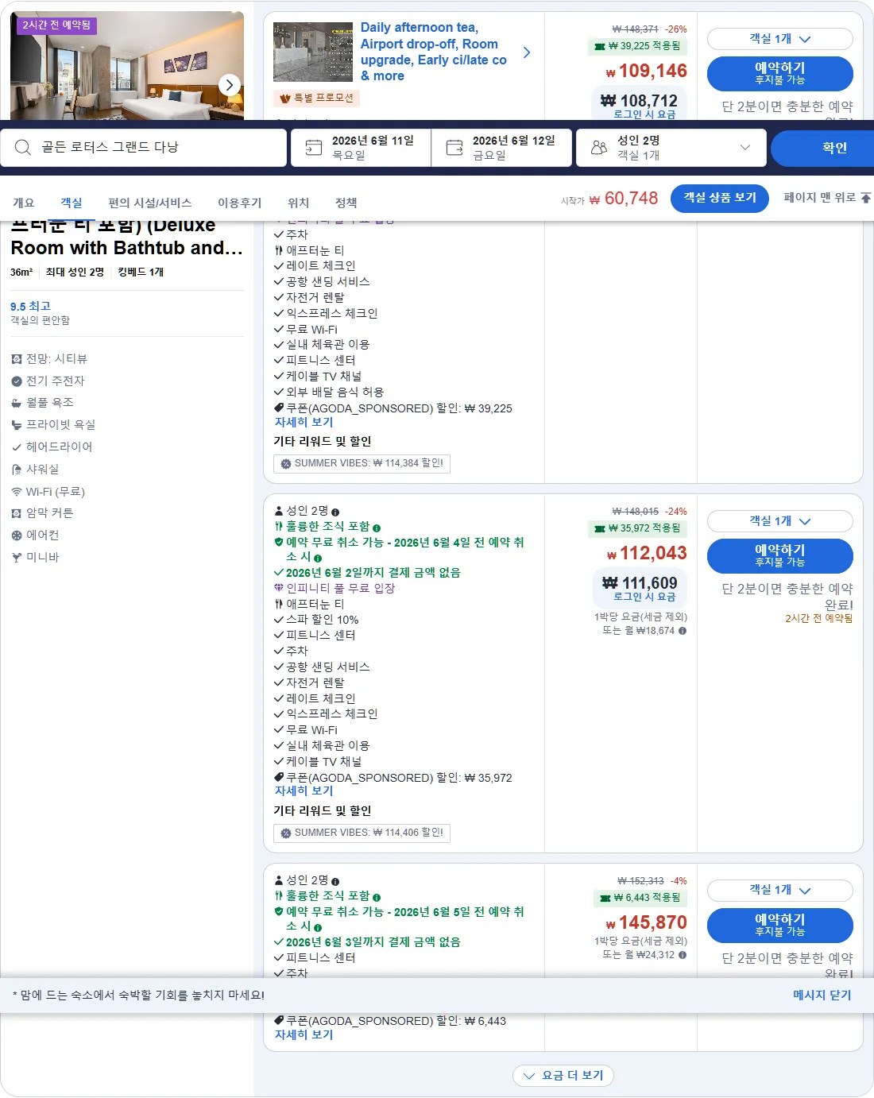Dismiss the banner with 메시지 닫기
Screen dimensions: 874x1098
coord(822,995)
